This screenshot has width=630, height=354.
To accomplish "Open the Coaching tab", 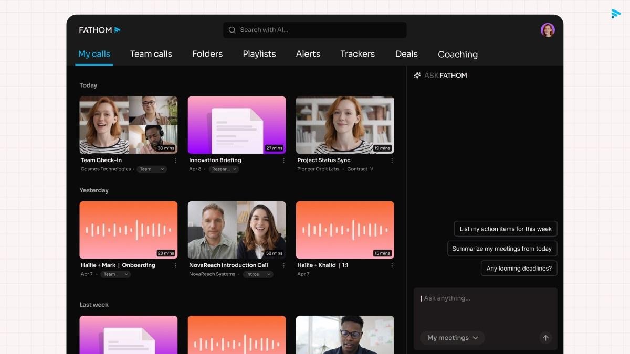I will pos(457,54).
